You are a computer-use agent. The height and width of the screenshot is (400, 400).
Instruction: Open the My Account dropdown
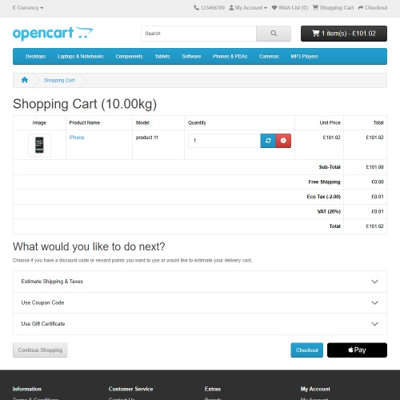click(x=248, y=8)
